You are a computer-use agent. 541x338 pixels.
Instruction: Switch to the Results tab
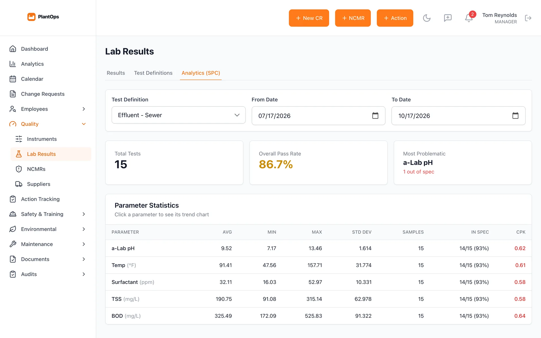116,73
